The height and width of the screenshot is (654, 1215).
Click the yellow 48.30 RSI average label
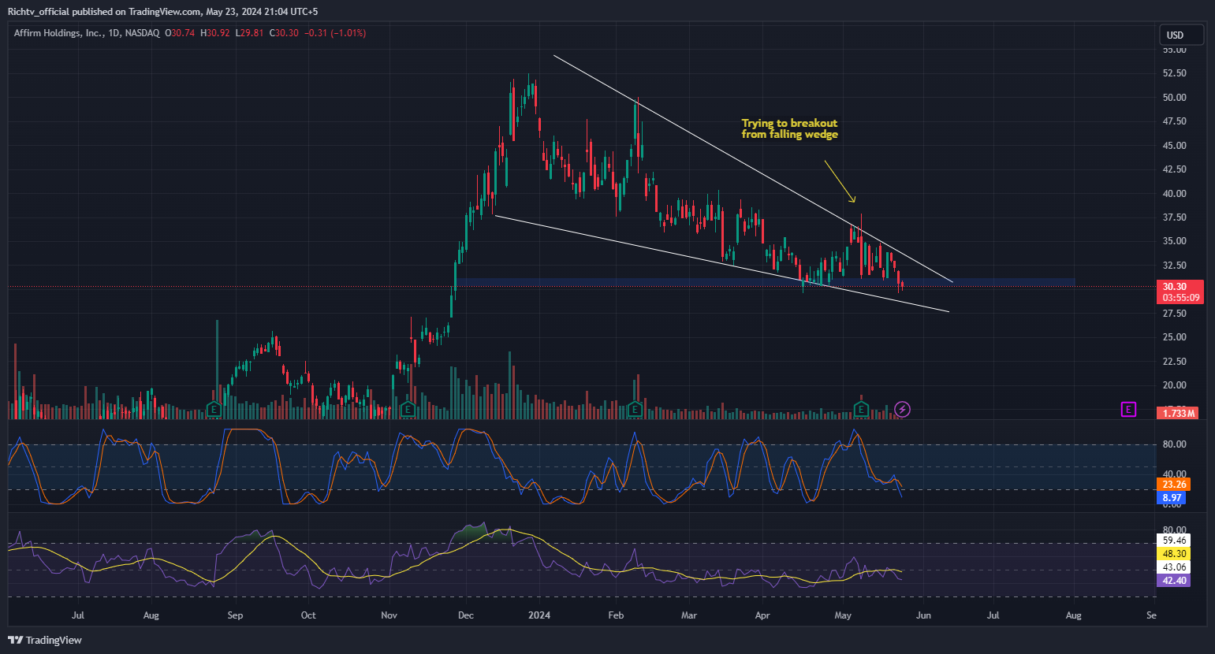coord(1173,554)
